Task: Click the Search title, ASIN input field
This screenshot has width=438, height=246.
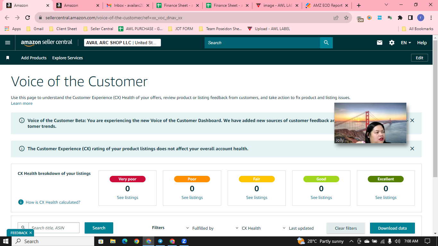Action: tap(54, 228)
